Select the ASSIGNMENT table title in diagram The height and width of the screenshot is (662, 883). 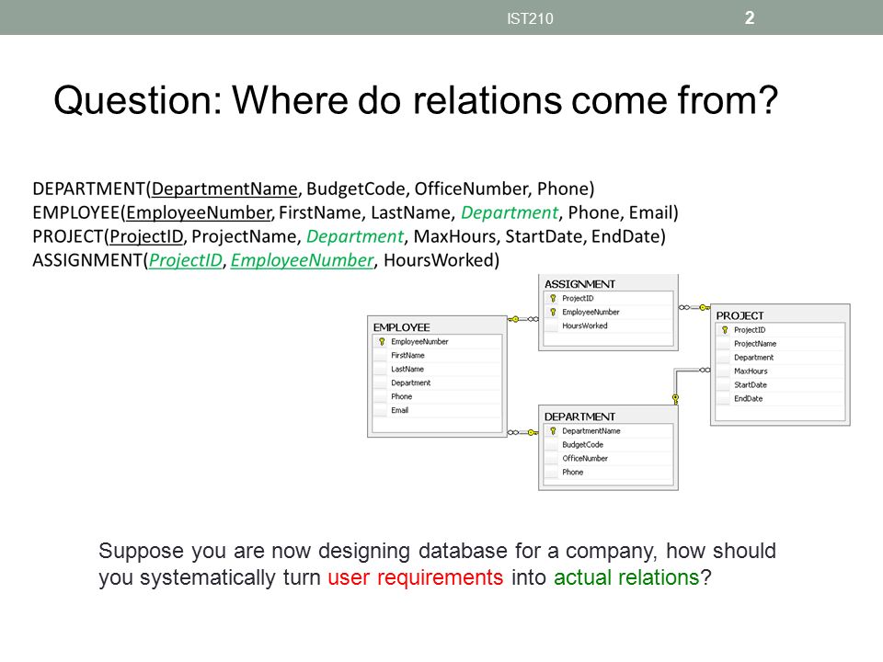[579, 284]
